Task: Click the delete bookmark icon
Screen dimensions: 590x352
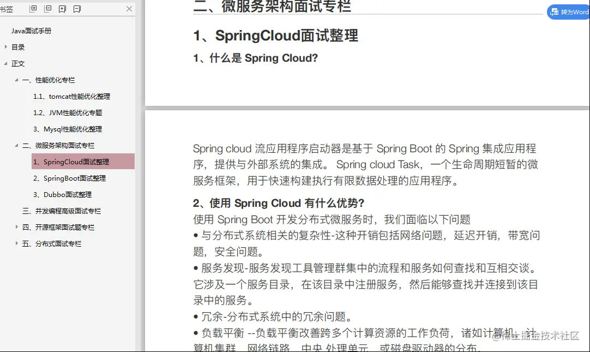Action: tap(77, 9)
